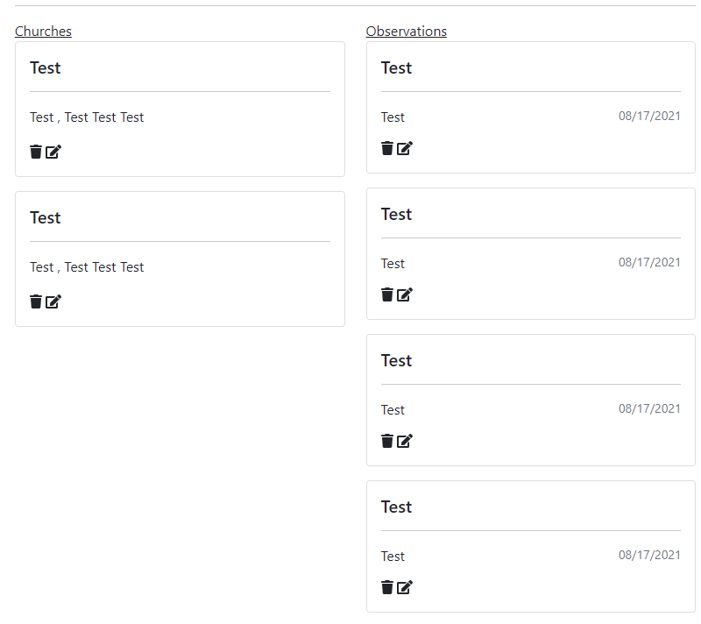Delete the second church entry
Viewport: 701px width, 624px height.
coord(35,301)
